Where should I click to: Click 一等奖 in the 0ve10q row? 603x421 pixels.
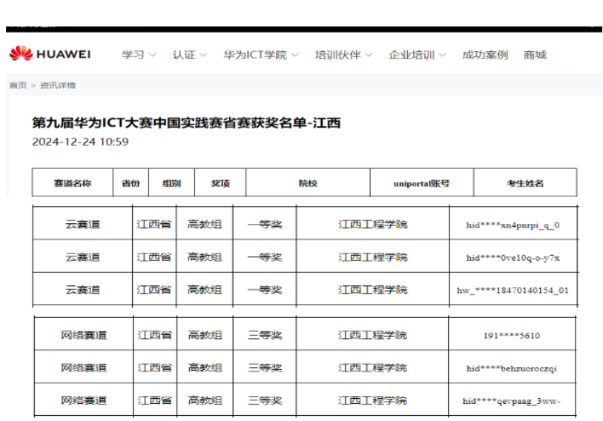pos(265,257)
